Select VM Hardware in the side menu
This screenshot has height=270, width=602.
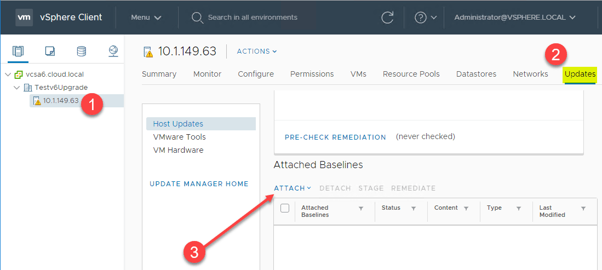pos(178,150)
